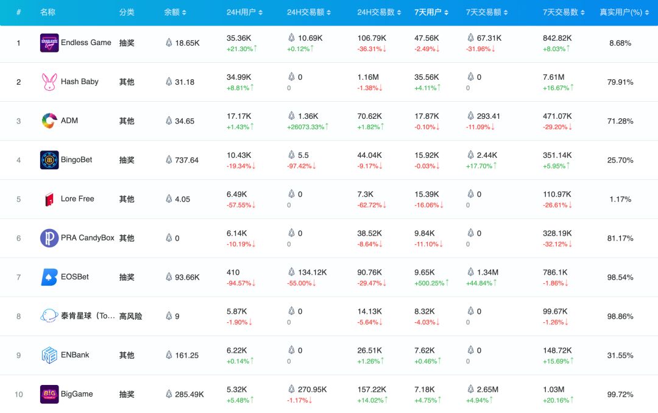The height and width of the screenshot is (413, 658).
Task: Click the 7.61M weekly transactions value
Action: coord(553,77)
